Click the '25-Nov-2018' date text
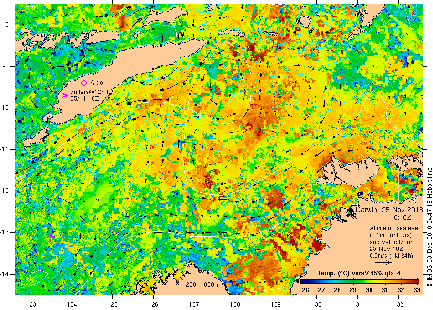 [402, 210]
